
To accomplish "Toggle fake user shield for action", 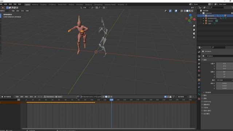I will pyautogui.click(x=106, y=97).
